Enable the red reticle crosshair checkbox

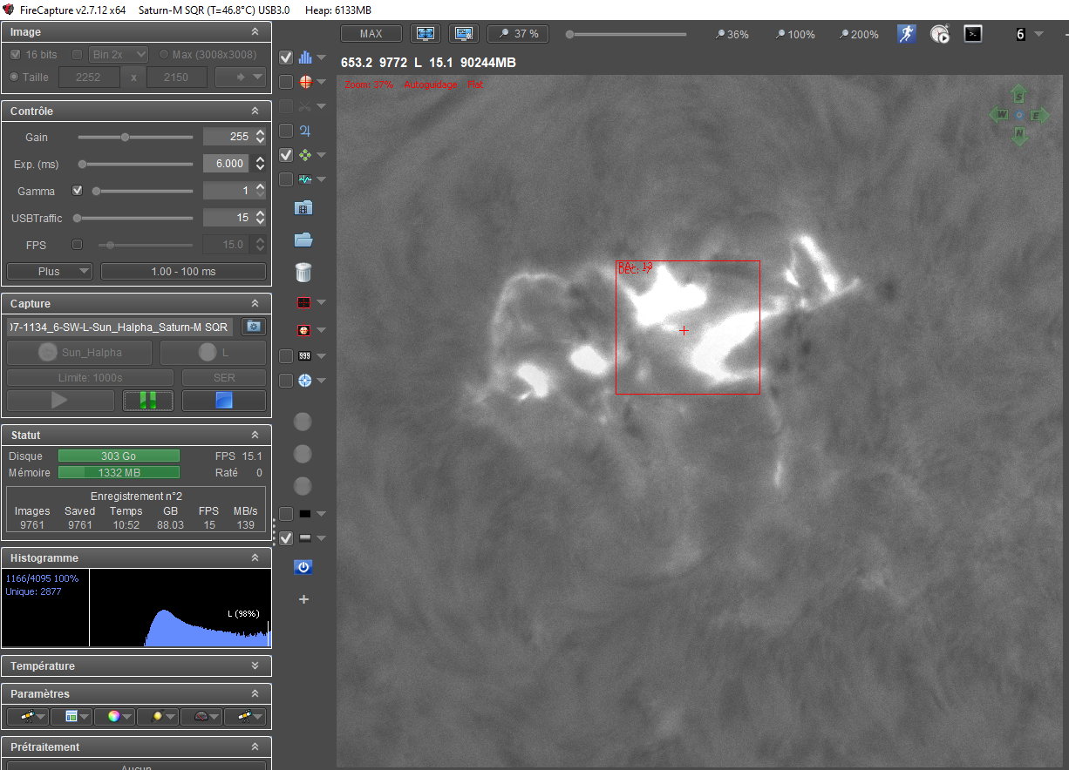point(286,82)
